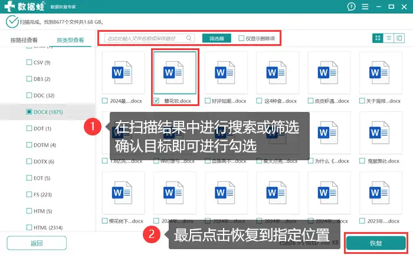Minimize the 数据蛙 window

pyautogui.click(x=379, y=6)
